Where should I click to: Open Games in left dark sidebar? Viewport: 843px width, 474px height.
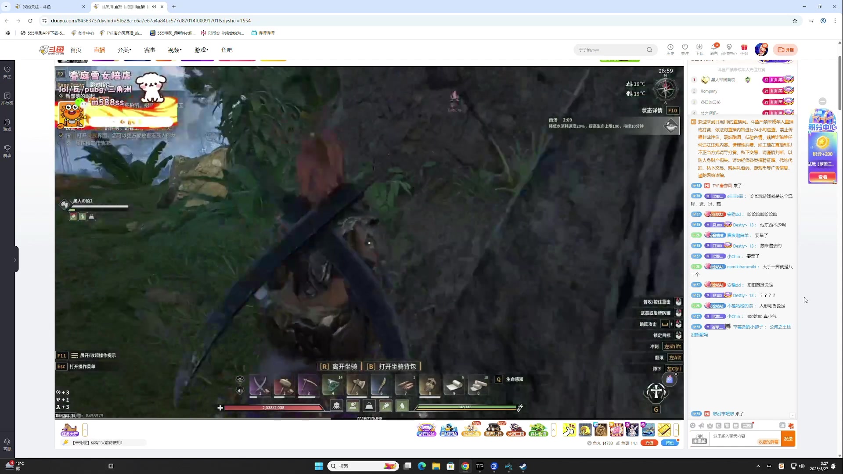click(x=7, y=125)
